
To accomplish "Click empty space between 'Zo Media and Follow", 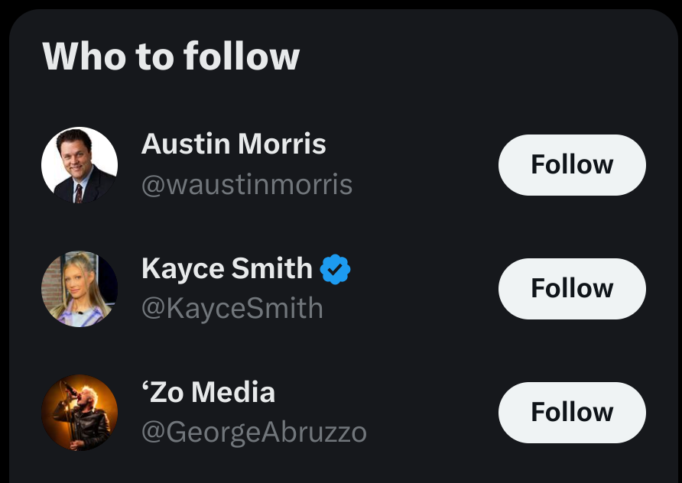I will click(432, 413).
